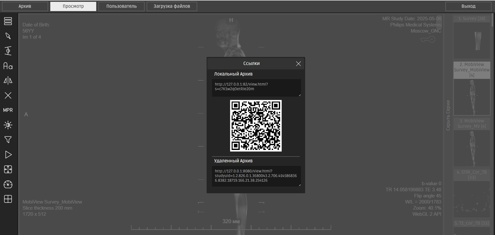Image resolution: width=495 pixels, height=235 pixels.
Task: Click the Выход button
Action: click(x=468, y=6)
